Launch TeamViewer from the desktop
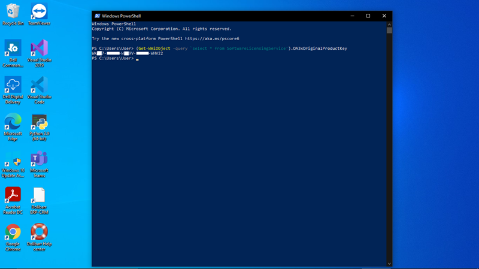This screenshot has height=269, width=479. point(39,11)
